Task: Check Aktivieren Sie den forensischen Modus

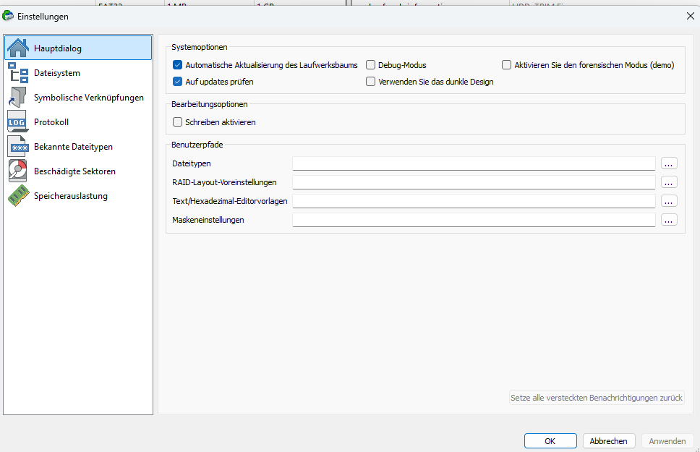Action: (506, 65)
